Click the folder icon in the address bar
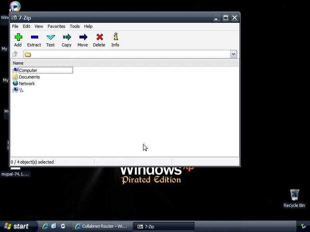This screenshot has width=310, height=232. pyautogui.click(x=28, y=55)
